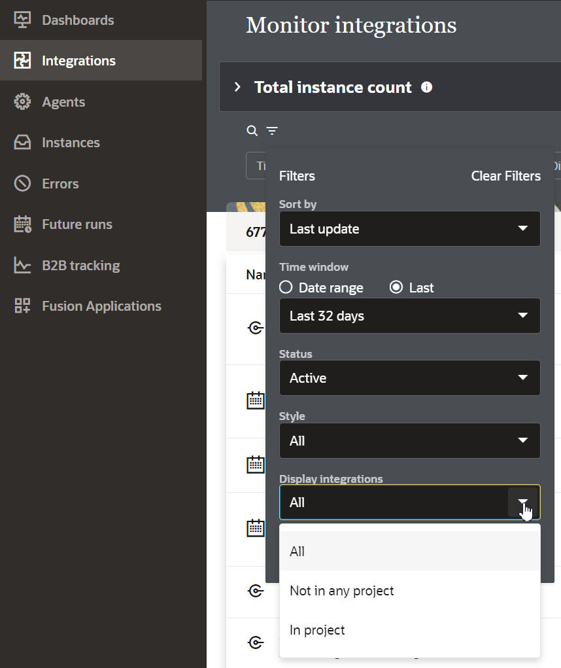This screenshot has width=561, height=668.
Task: Open the Last 32 days dropdown
Action: [x=409, y=316]
